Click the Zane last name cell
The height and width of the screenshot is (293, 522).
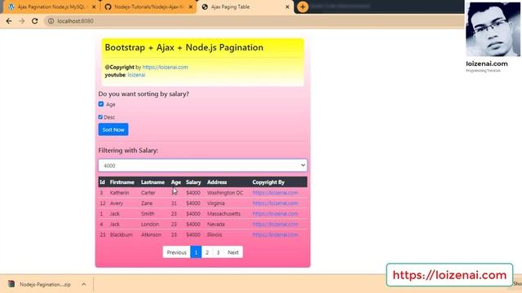tap(147, 203)
